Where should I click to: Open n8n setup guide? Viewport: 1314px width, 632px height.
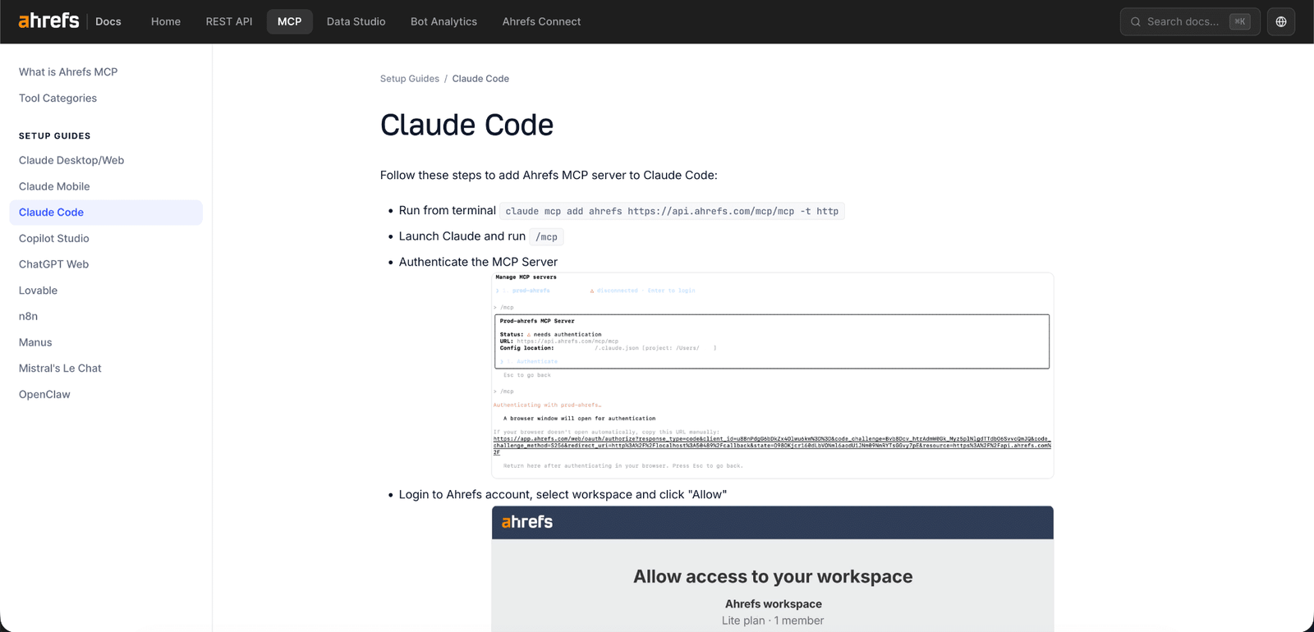coord(28,316)
